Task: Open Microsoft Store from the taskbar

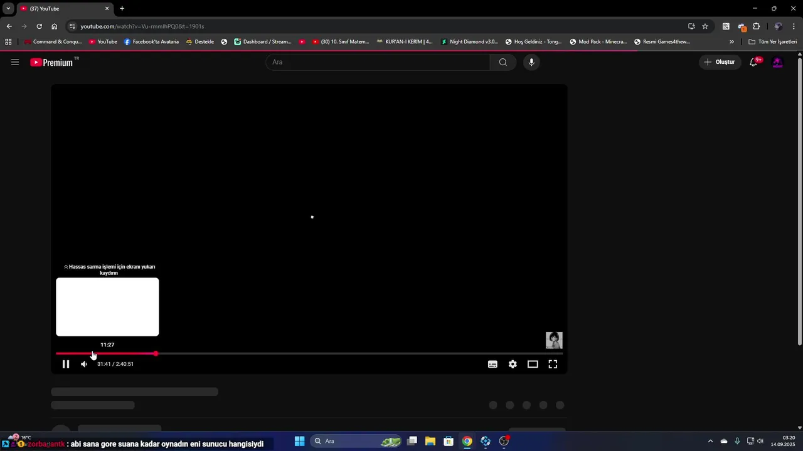Action: [449, 441]
